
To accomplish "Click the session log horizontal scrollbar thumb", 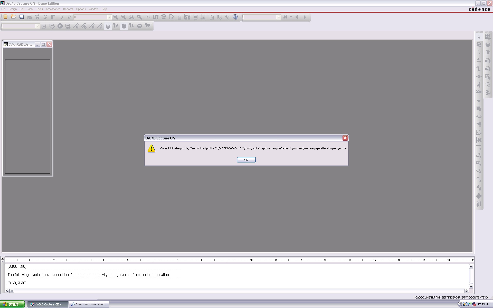I will tap(12, 291).
